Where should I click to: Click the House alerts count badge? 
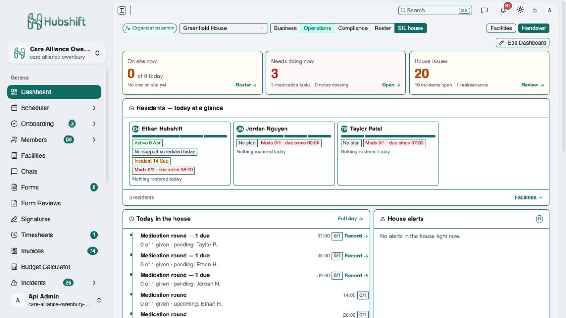click(x=539, y=219)
